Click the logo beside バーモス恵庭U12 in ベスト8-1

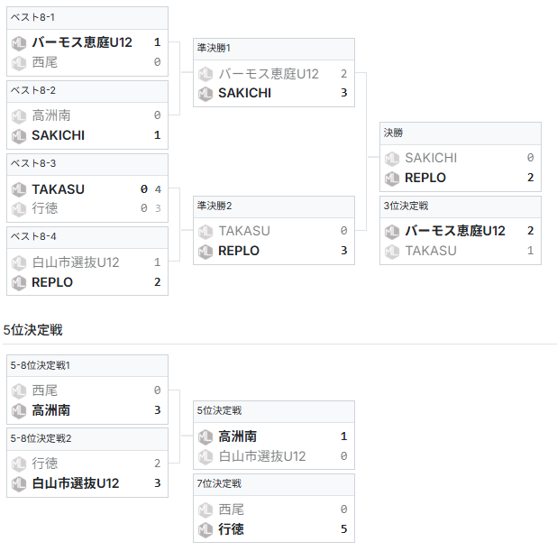[18, 42]
